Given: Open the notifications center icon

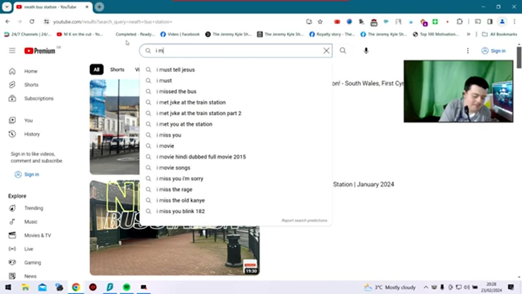Looking at the screenshot, I should (x=511, y=287).
